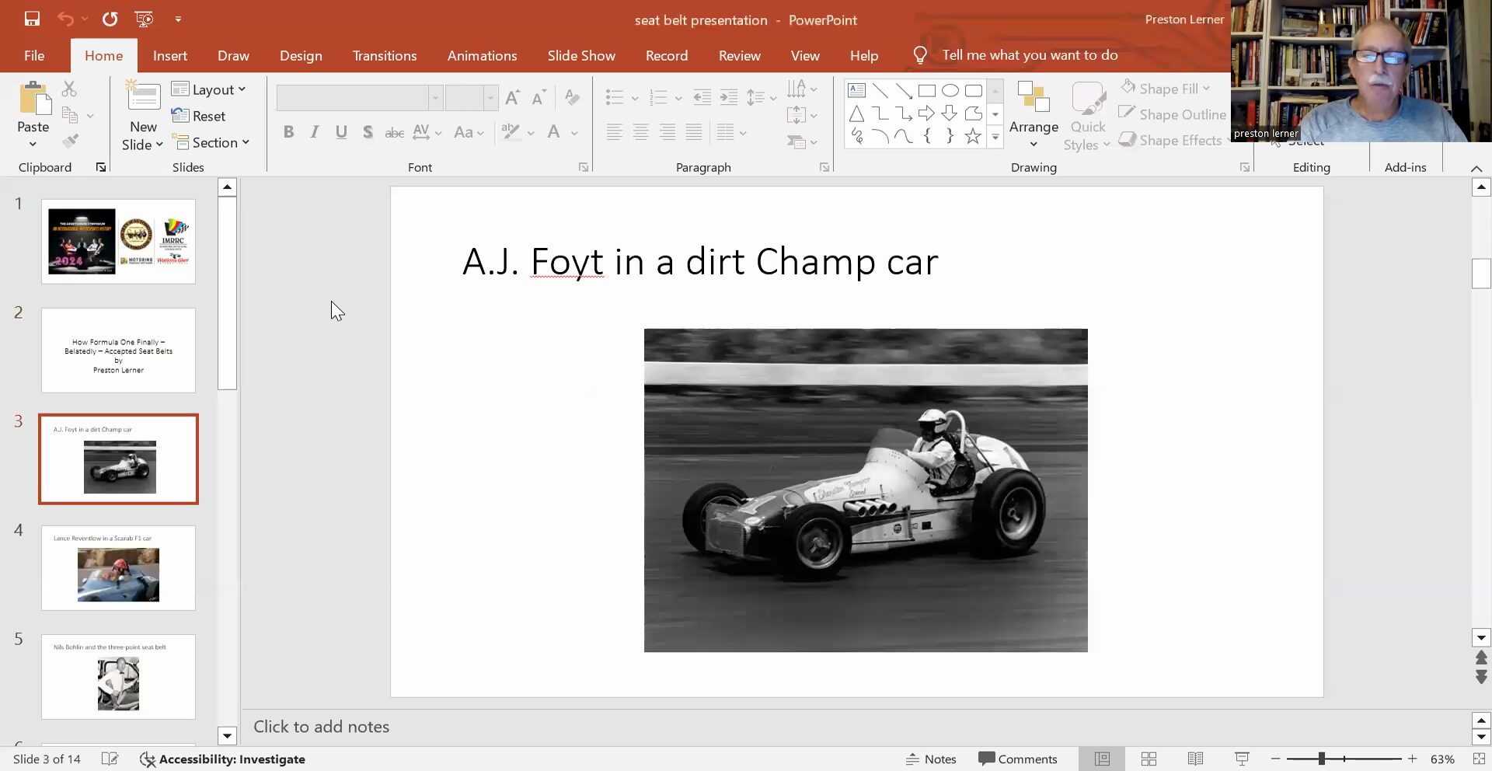
Task: Switch to Reading View in status bar
Action: (x=1195, y=759)
